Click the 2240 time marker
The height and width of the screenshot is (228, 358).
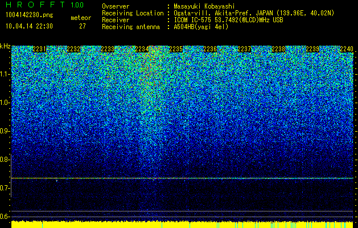347,49
